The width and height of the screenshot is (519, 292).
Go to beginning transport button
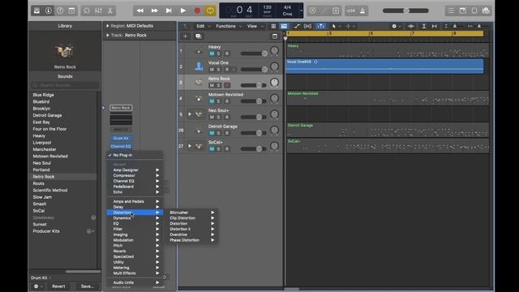[169, 11]
